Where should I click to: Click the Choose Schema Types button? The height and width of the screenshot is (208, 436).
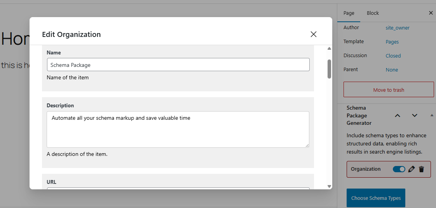[376, 198]
